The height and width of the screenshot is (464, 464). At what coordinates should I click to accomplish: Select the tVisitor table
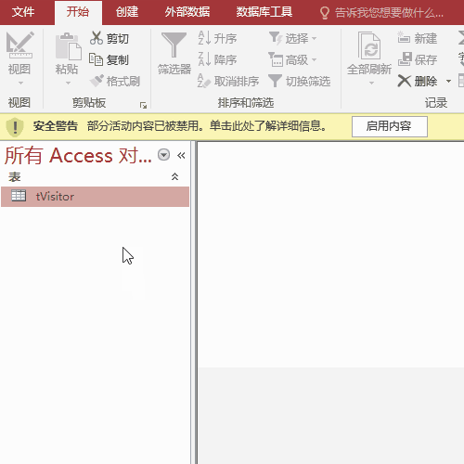coord(95,197)
